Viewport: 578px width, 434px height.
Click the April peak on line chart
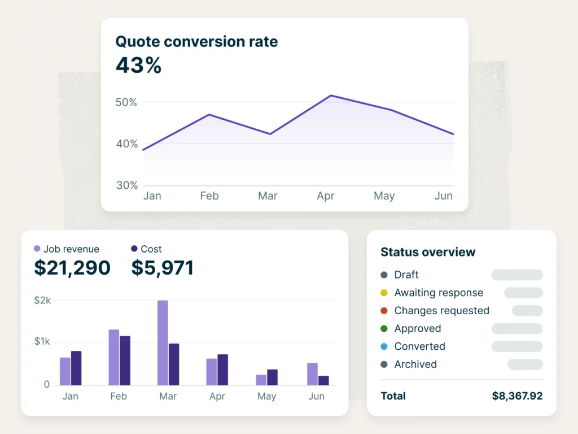(331, 96)
